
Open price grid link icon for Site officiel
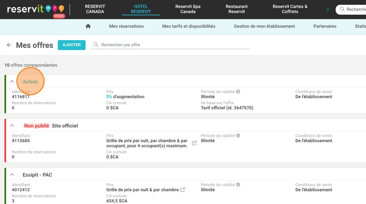[x=194, y=143]
